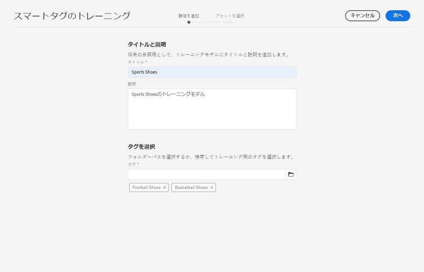This screenshot has height=272, width=424.
Task: Click the empty second step dot
Action: point(230,23)
